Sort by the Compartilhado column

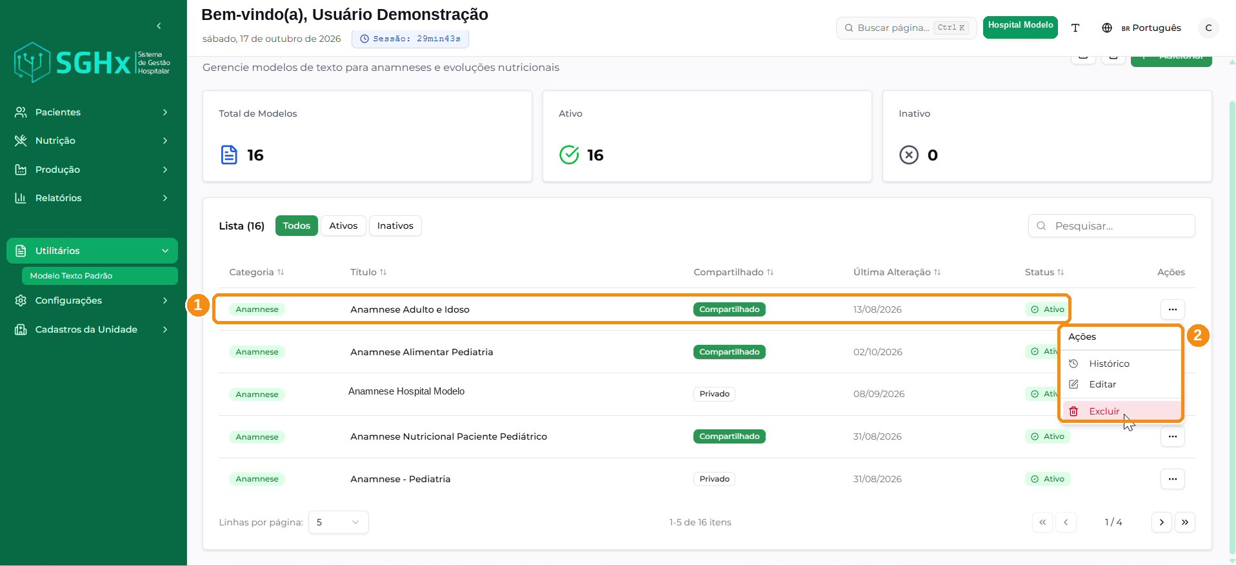pyautogui.click(x=733, y=272)
